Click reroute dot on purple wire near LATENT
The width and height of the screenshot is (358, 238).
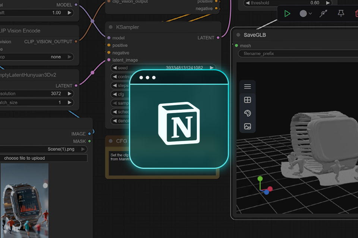[x=92, y=73]
